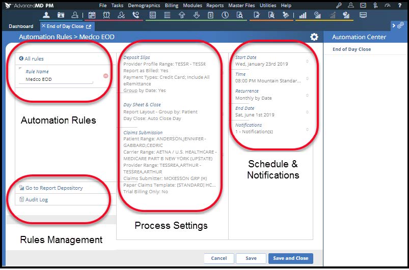Screen dimensions: 409x270
Task: Click the upward arrow dollar icon
Action: click(x=182, y=15)
